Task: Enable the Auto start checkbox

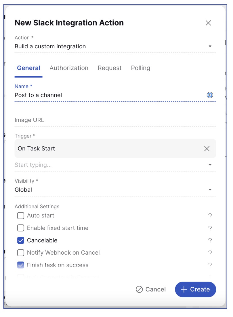Action: 21,216
